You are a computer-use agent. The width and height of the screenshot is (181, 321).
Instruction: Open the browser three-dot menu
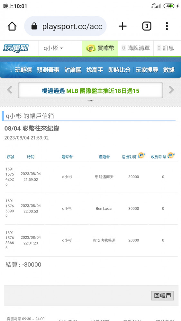[167, 26]
